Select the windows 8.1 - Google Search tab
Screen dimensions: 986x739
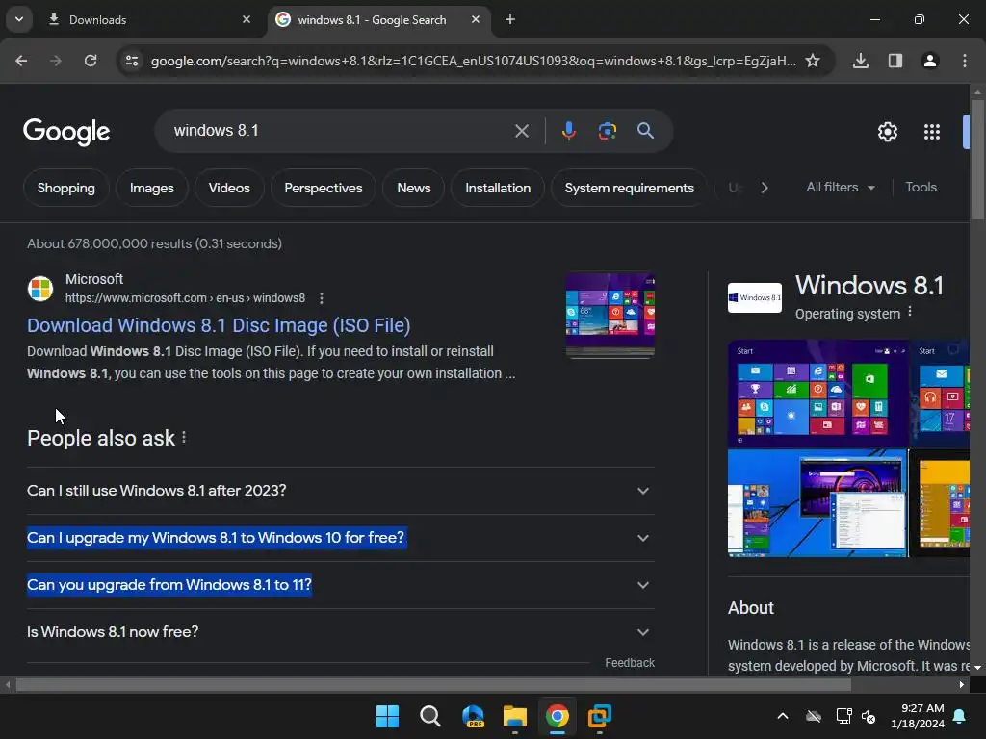point(379,19)
